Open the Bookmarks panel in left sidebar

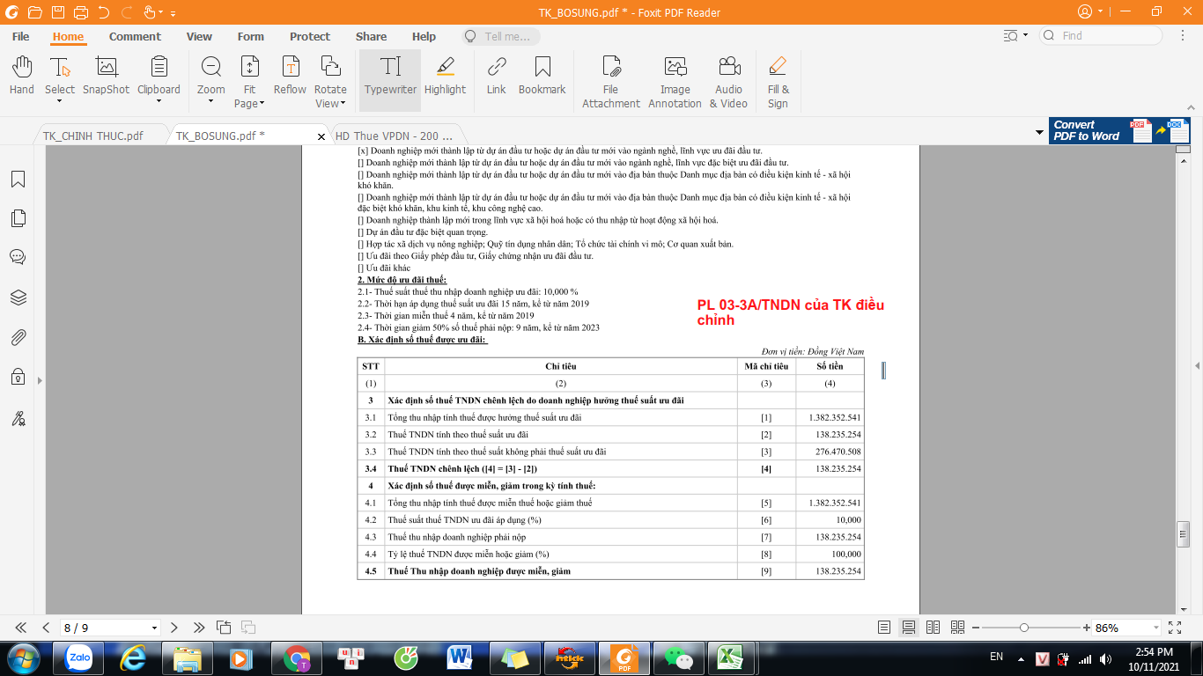18,180
